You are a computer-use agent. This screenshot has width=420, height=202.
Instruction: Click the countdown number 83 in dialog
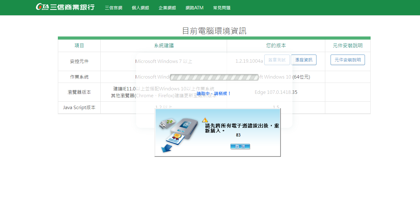238,135
